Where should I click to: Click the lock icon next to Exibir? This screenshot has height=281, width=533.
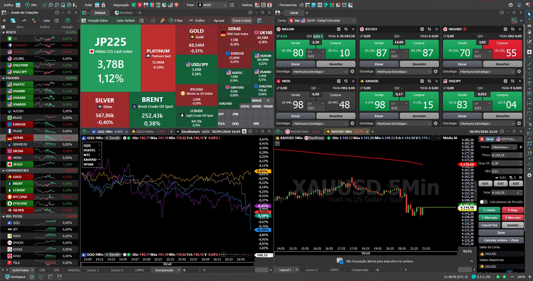click(103, 5)
